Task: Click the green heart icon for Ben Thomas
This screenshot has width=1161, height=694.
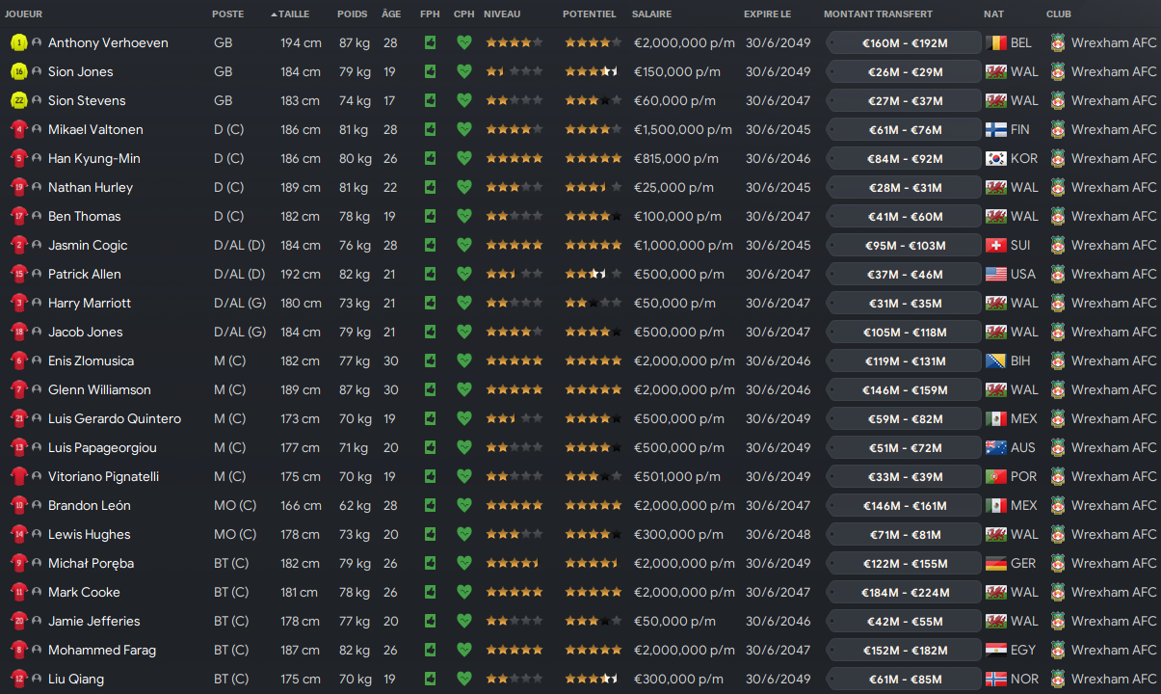Action: click(464, 216)
